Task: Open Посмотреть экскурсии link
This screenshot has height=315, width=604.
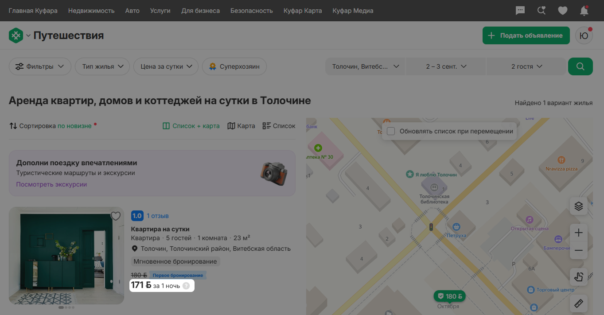Action: [x=51, y=184]
